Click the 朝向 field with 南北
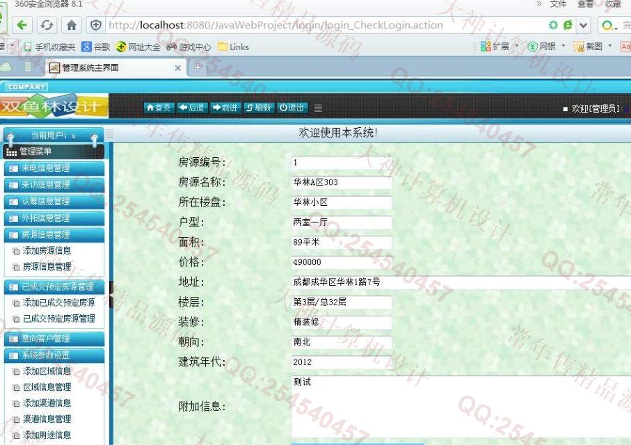631x445 pixels. [342, 342]
